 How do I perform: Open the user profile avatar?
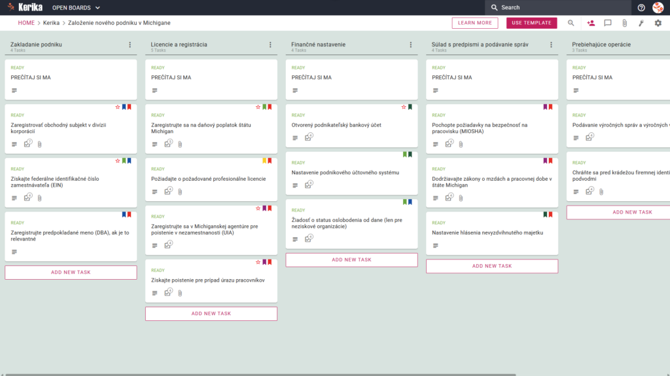coord(658,8)
